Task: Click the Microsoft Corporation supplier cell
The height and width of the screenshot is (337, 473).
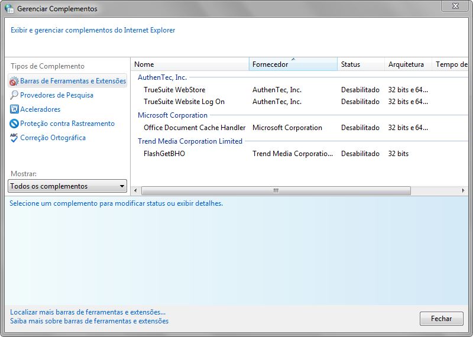Action: (x=287, y=128)
